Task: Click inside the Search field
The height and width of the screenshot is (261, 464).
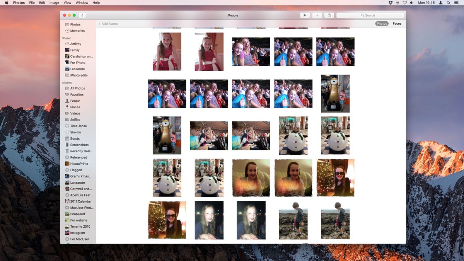Action: pos(370,15)
